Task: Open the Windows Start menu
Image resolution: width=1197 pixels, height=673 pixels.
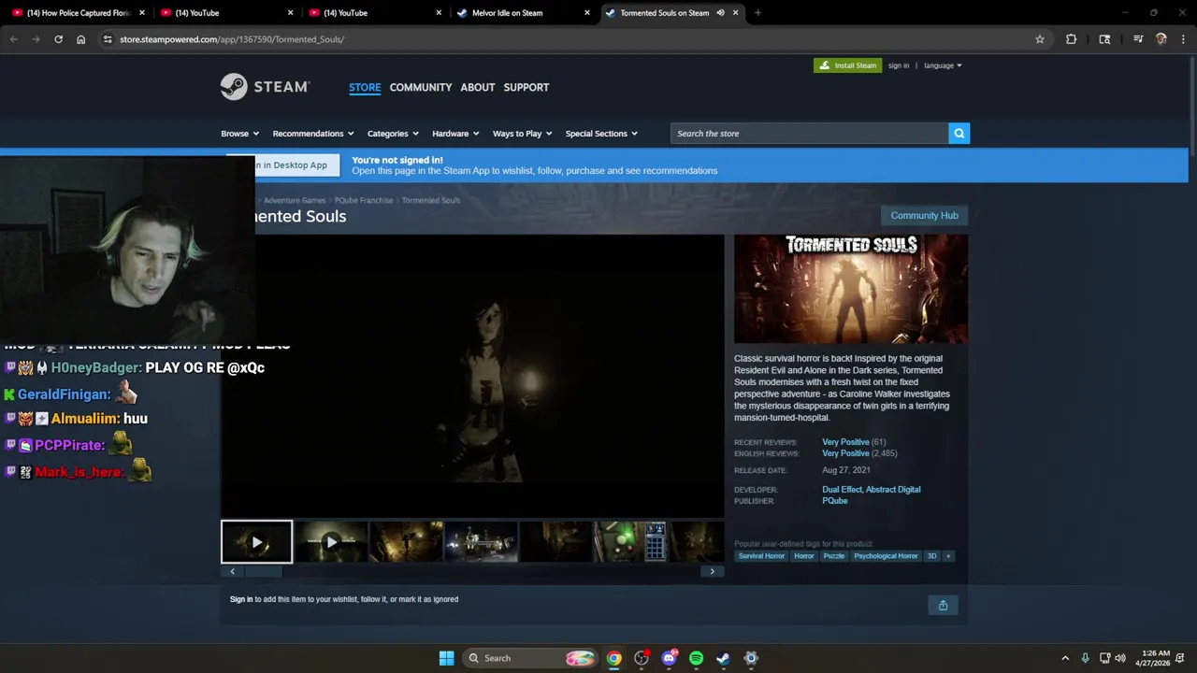Action: click(446, 658)
